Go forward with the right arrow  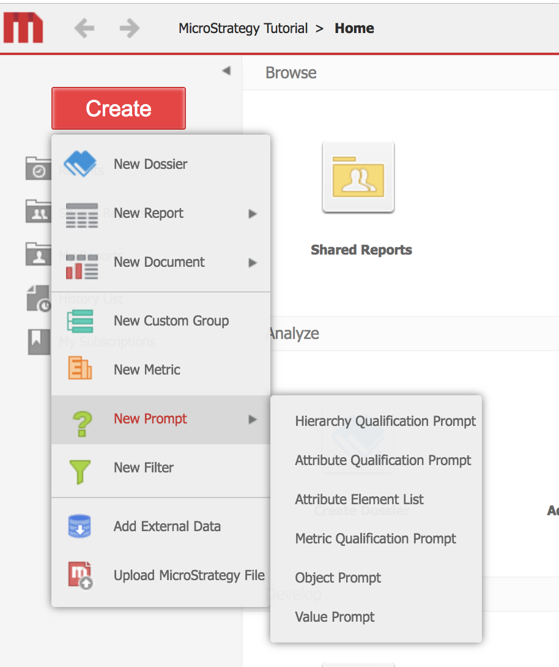point(129,29)
